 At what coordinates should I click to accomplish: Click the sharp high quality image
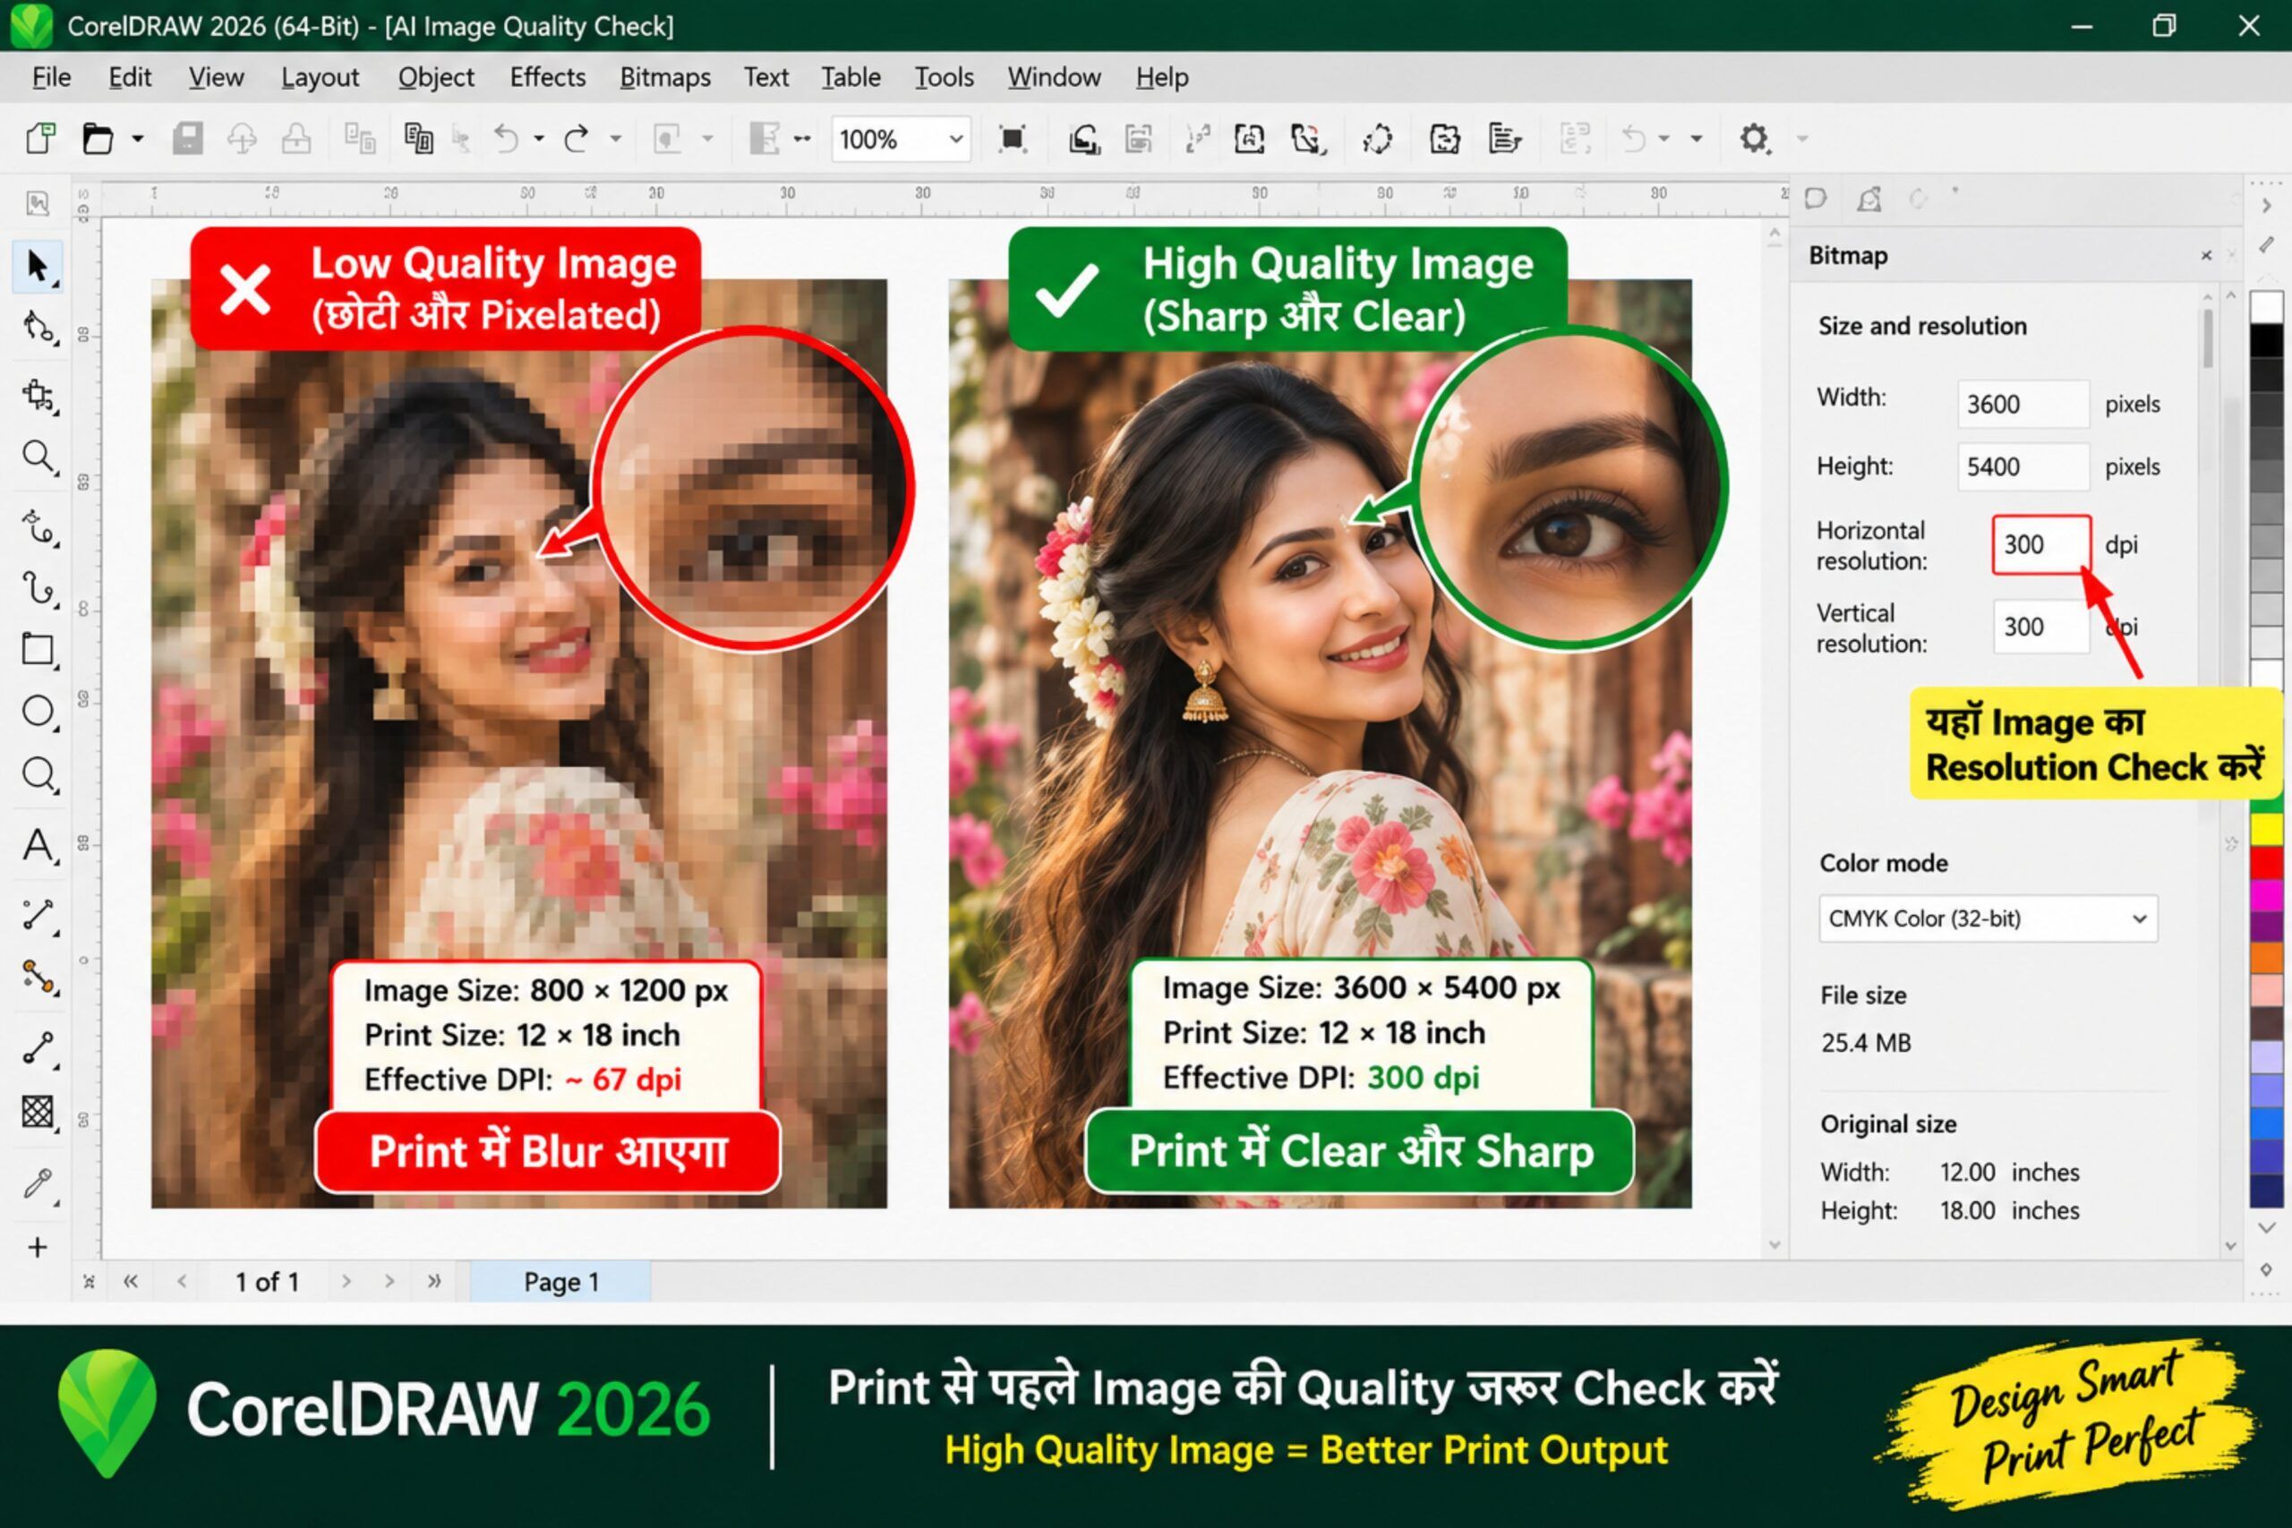pos(1320,744)
